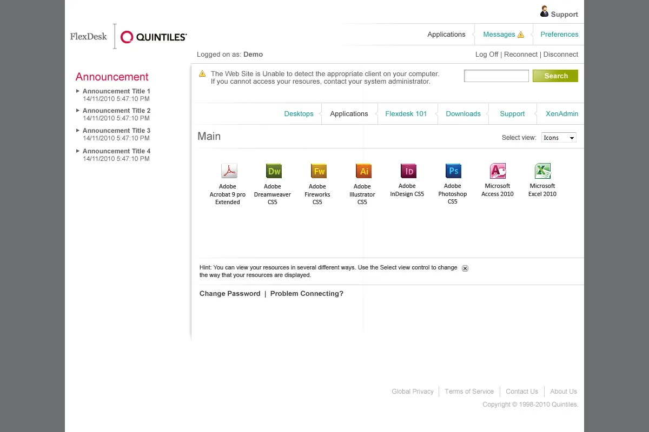Viewport: 649px width, 432px height.
Task: Open the Messages tab
Action: 499,35
